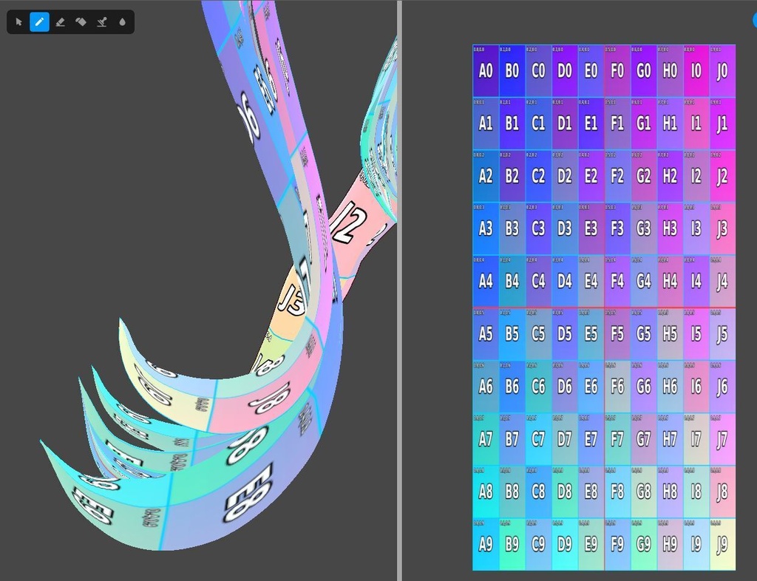Select the arrow selection tool
The height and width of the screenshot is (581, 757).
tap(18, 22)
